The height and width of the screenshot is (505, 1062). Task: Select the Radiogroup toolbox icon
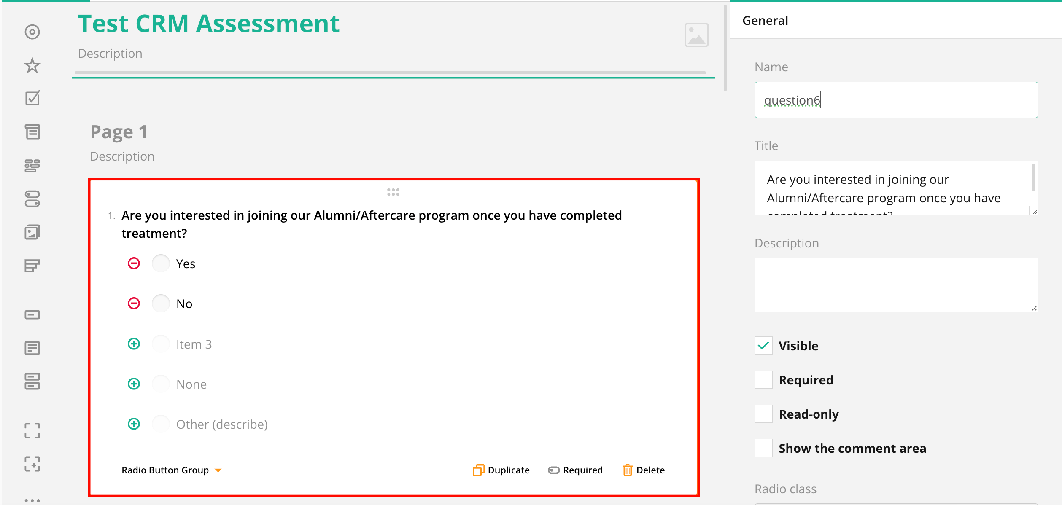(x=32, y=32)
